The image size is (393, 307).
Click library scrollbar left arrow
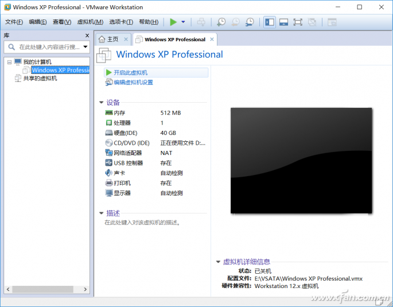pos(8,289)
